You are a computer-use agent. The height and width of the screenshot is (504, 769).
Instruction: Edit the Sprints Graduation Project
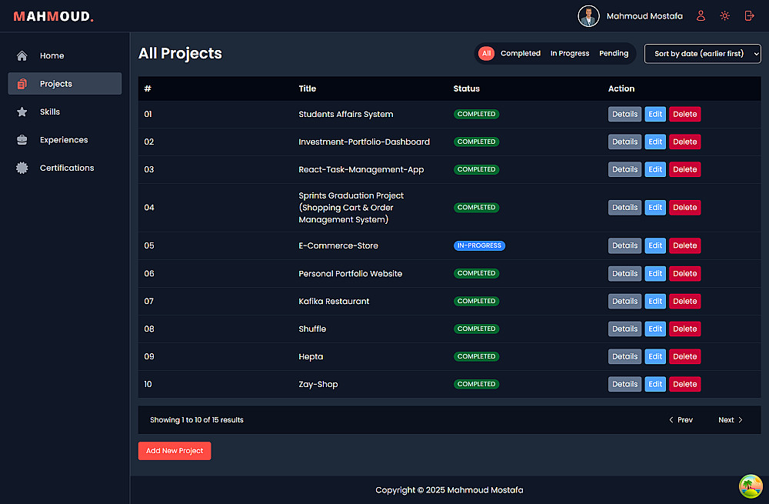point(655,208)
